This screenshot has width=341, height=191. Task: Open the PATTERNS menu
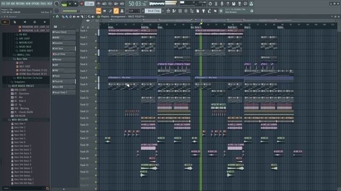pos(20,4)
